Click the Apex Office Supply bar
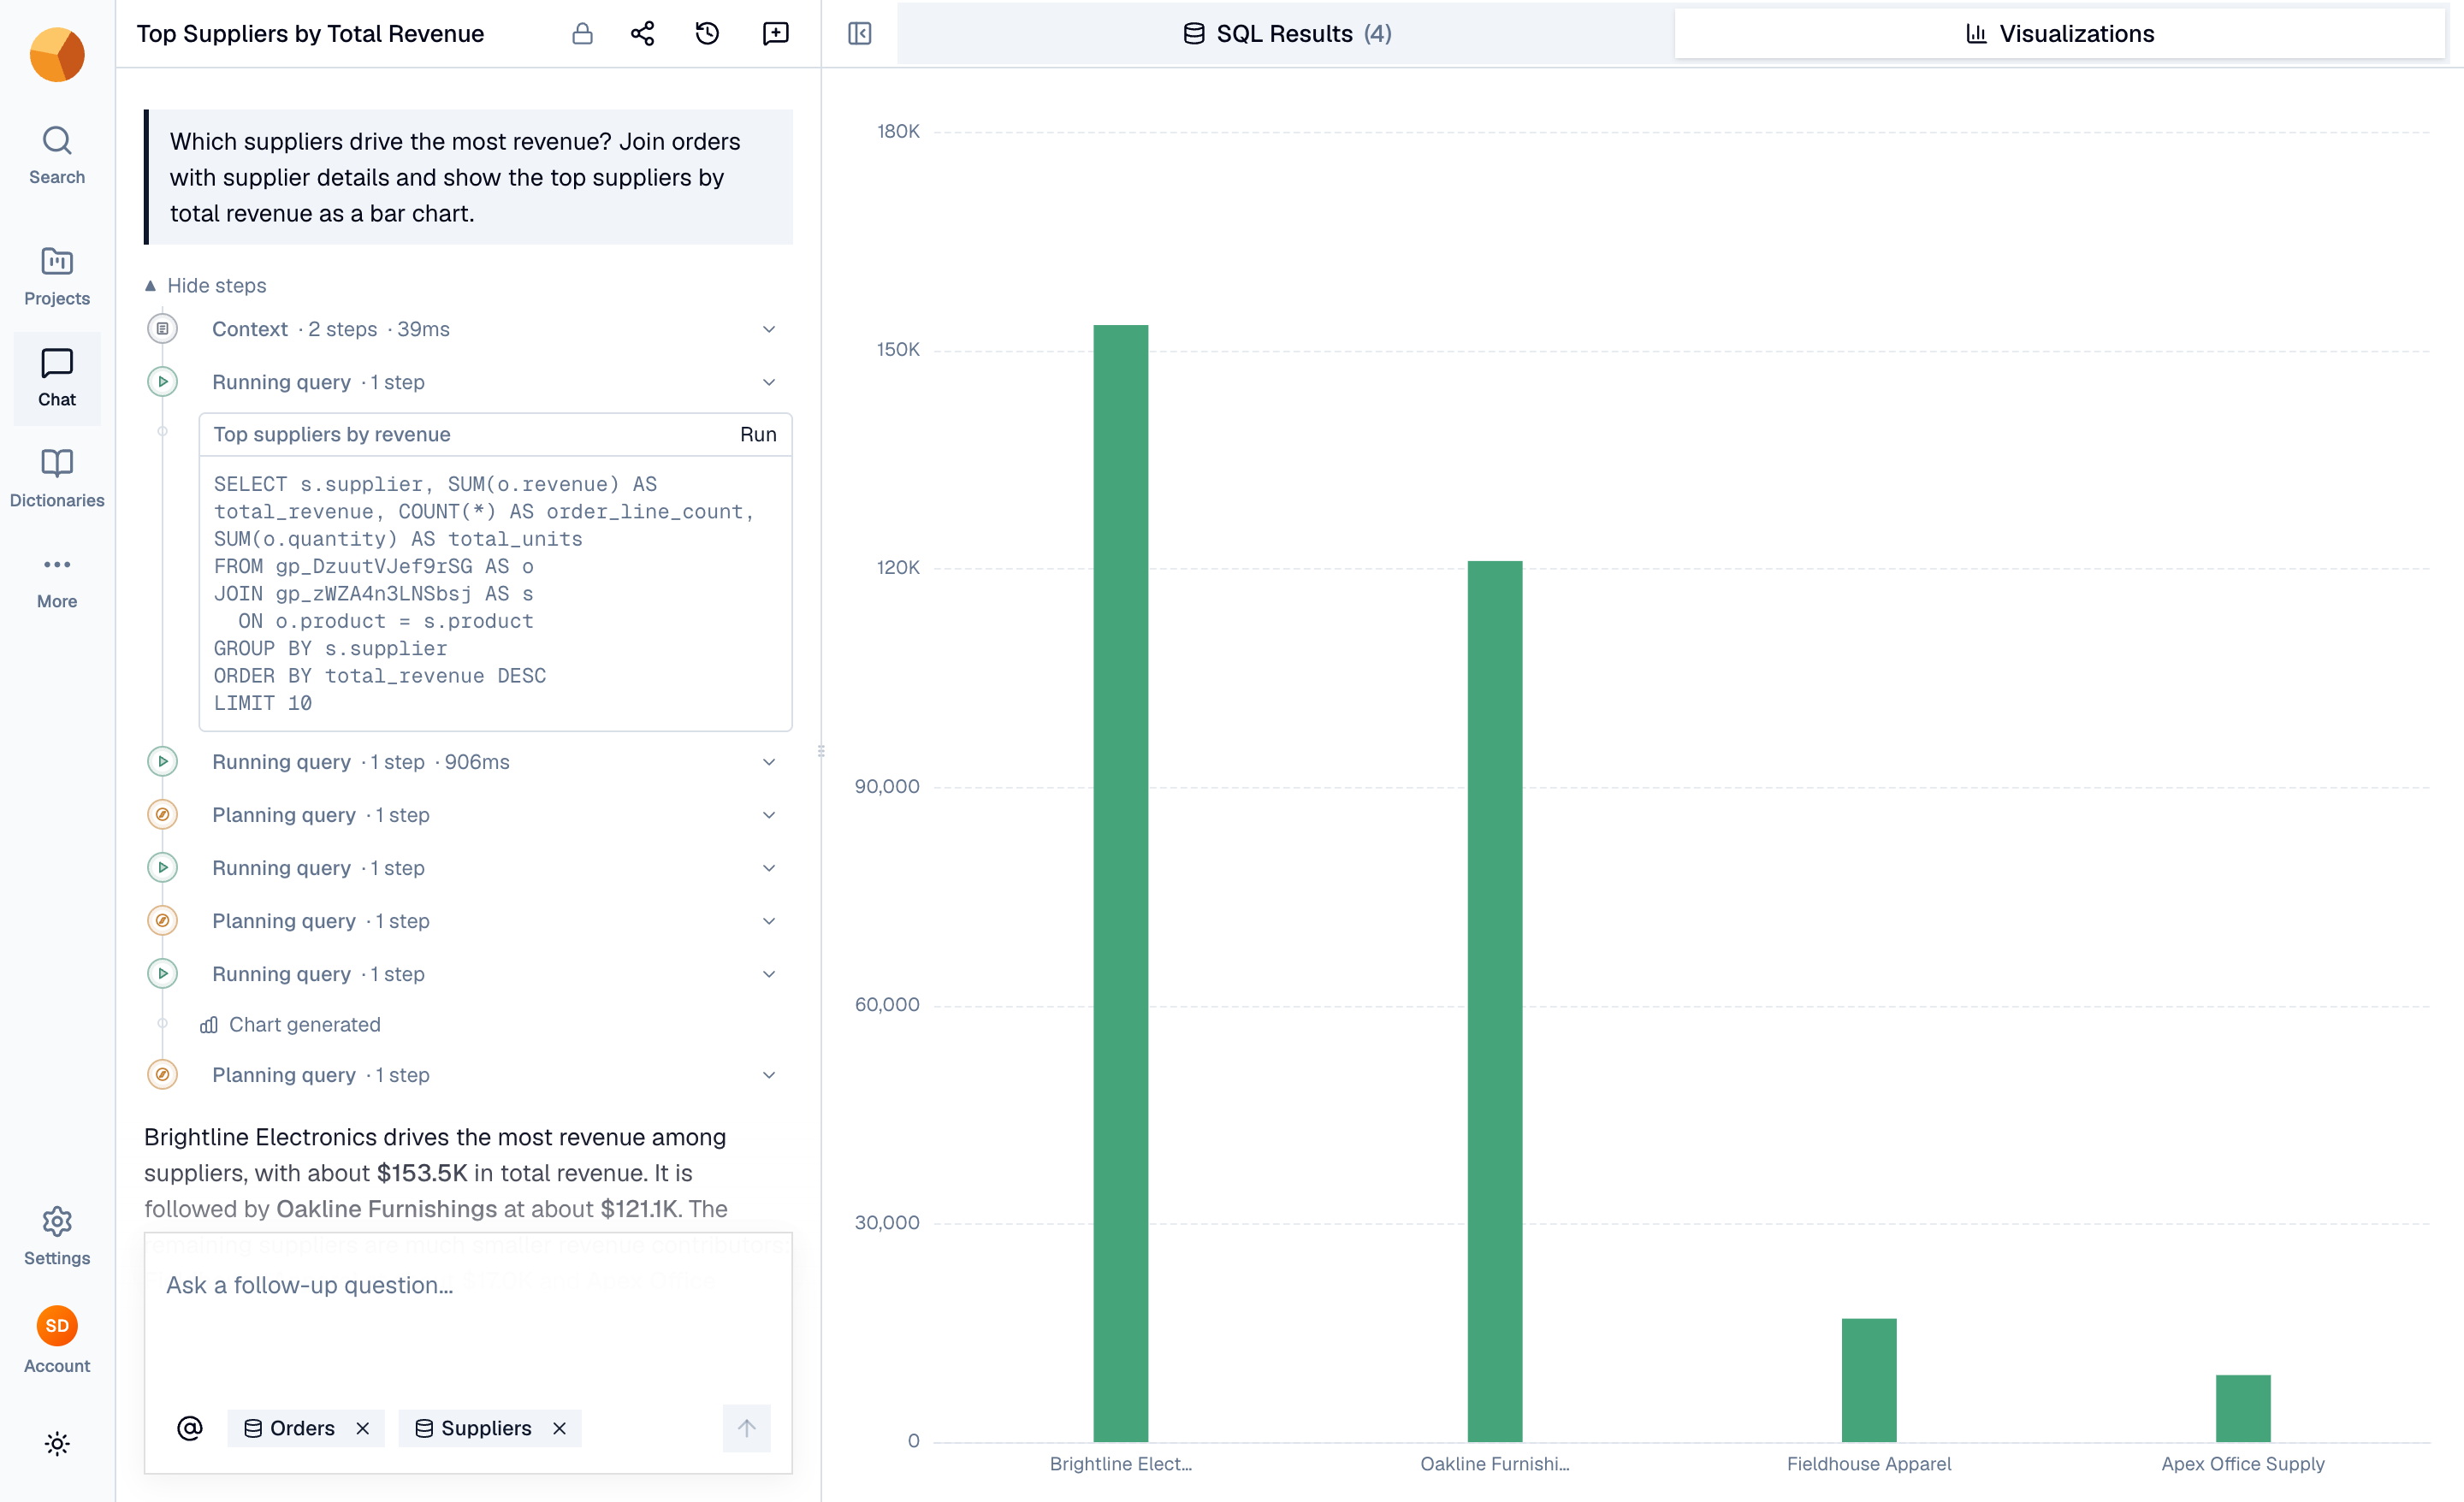Image resolution: width=2464 pixels, height=1502 pixels. (2243, 1408)
